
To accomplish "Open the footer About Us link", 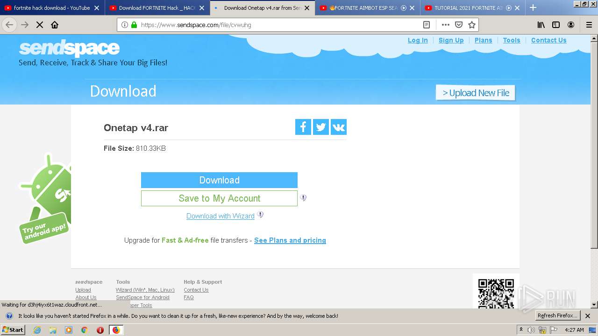I will 86,297.
